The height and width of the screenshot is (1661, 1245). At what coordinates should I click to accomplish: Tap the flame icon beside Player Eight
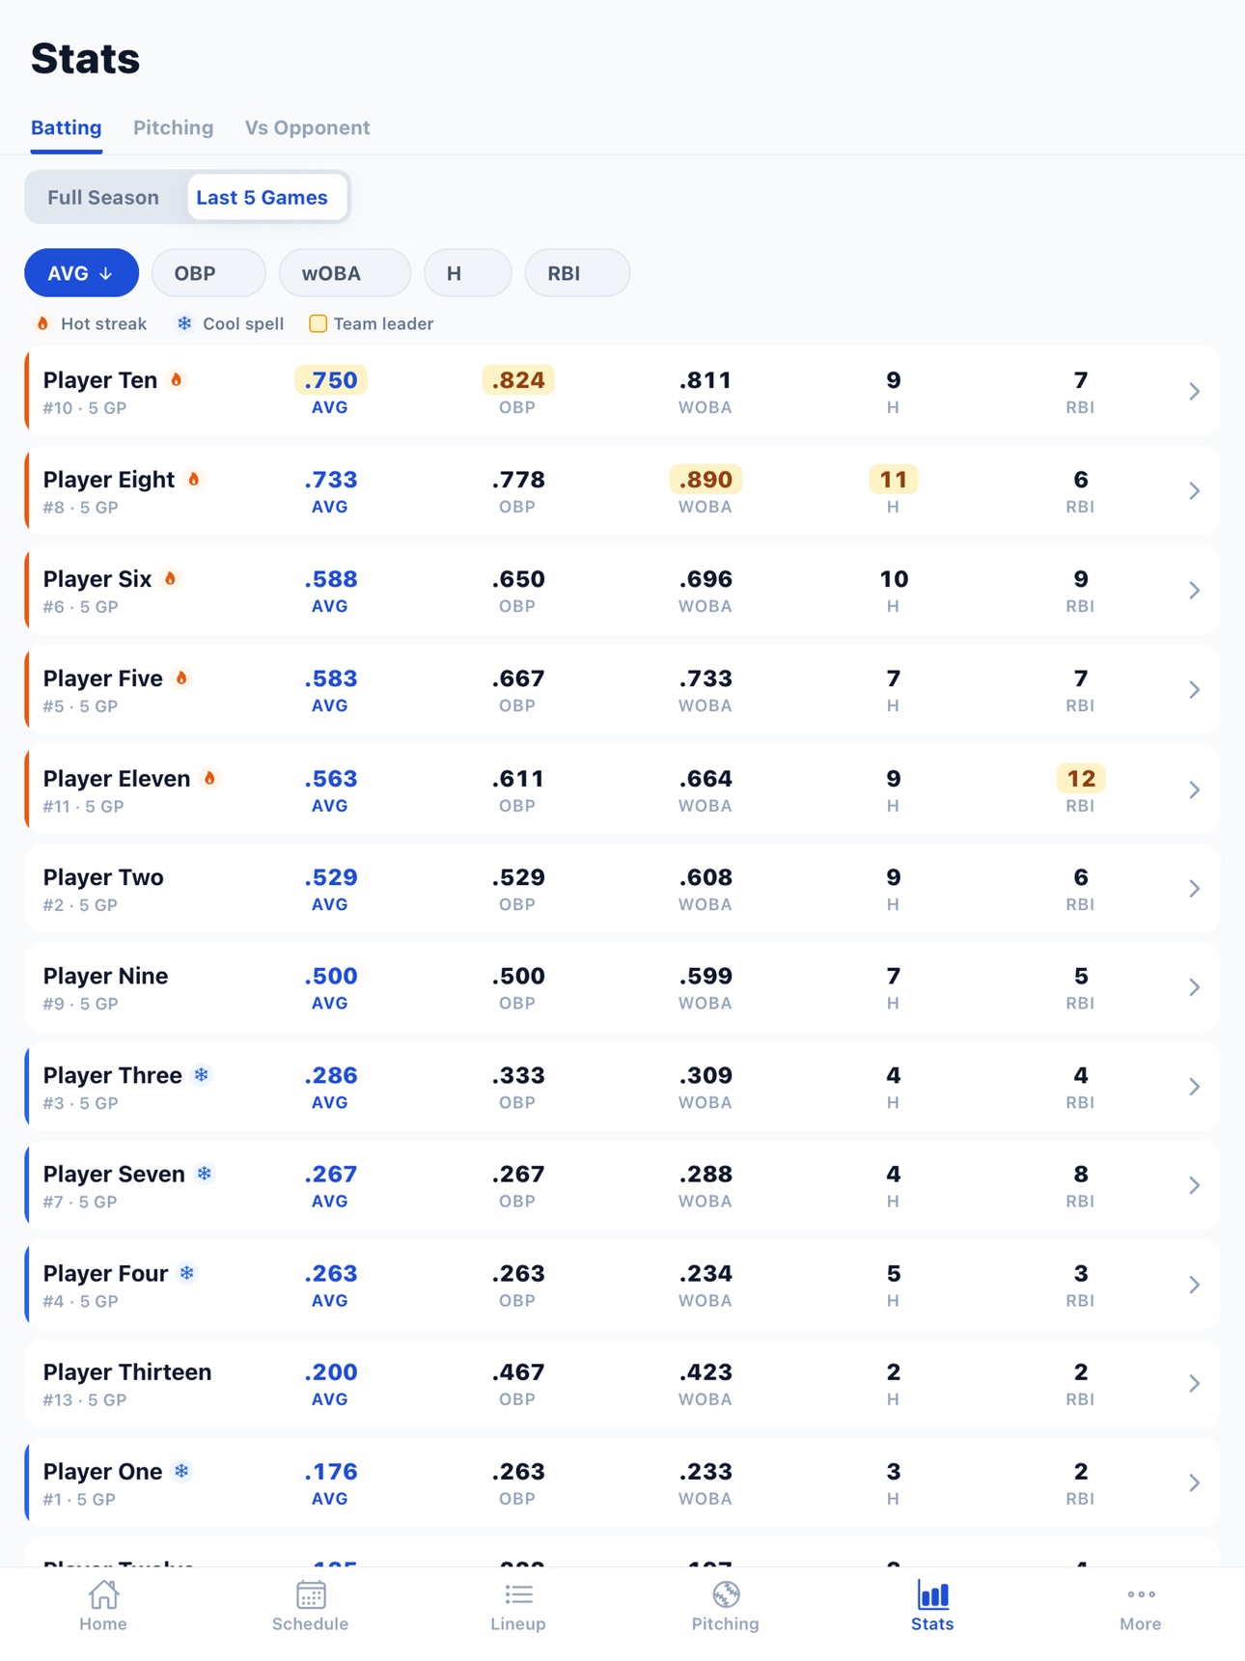194,480
